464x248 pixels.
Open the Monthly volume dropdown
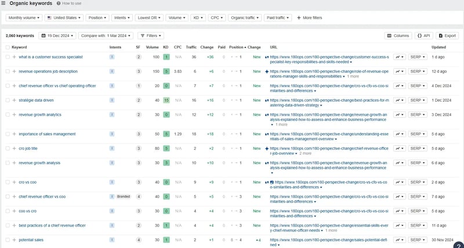click(24, 18)
